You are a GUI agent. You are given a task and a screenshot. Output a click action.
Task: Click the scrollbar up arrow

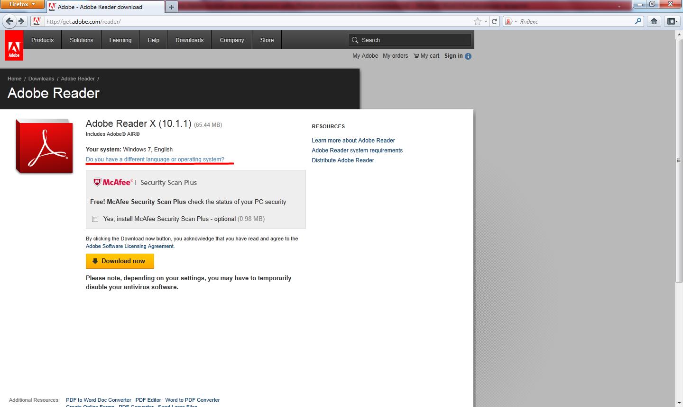[679, 35]
